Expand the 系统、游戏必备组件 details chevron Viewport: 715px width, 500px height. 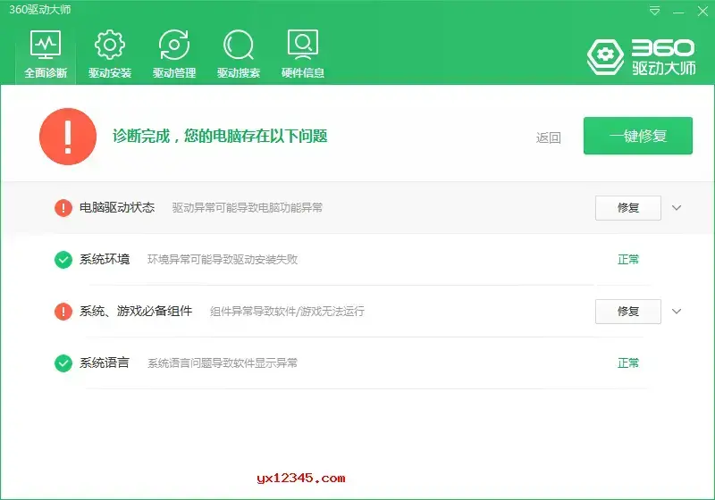(x=677, y=312)
